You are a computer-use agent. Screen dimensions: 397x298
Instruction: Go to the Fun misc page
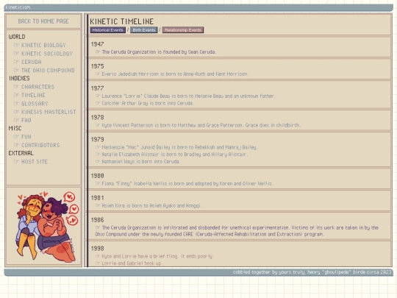(26, 137)
